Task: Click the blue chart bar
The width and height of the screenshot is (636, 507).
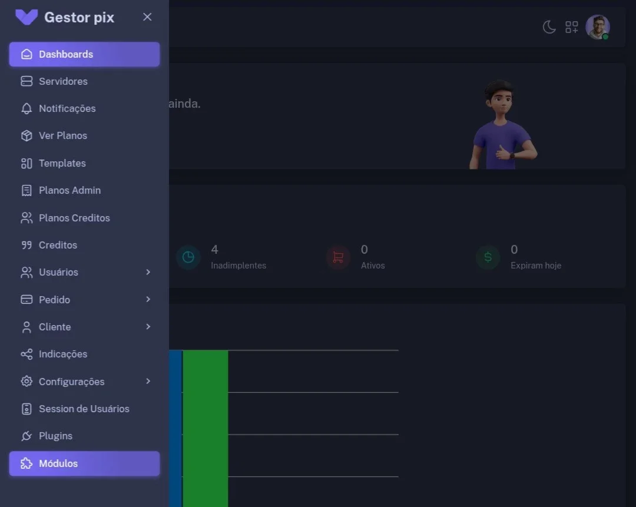Action: (x=175, y=428)
